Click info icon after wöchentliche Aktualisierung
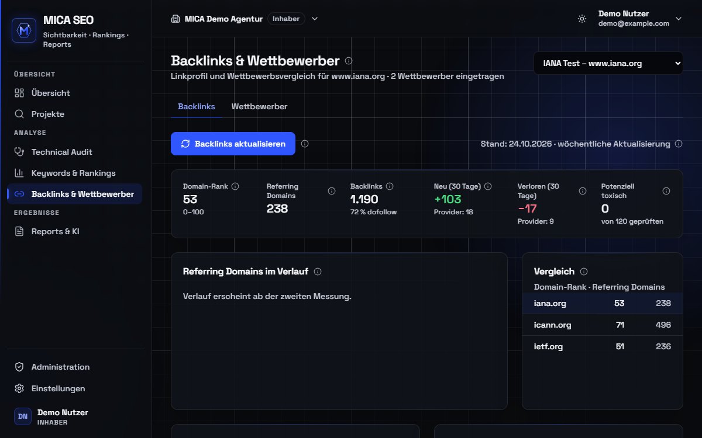Screen dimensions: 702x438 click(679, 144)
